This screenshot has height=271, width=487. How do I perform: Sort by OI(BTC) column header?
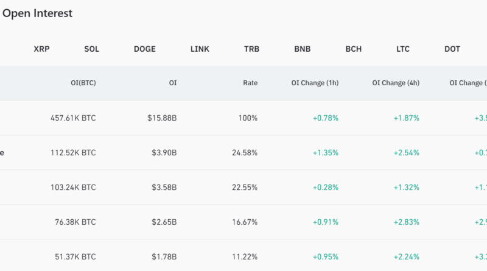pyautogui.click(x=83, y=83)
